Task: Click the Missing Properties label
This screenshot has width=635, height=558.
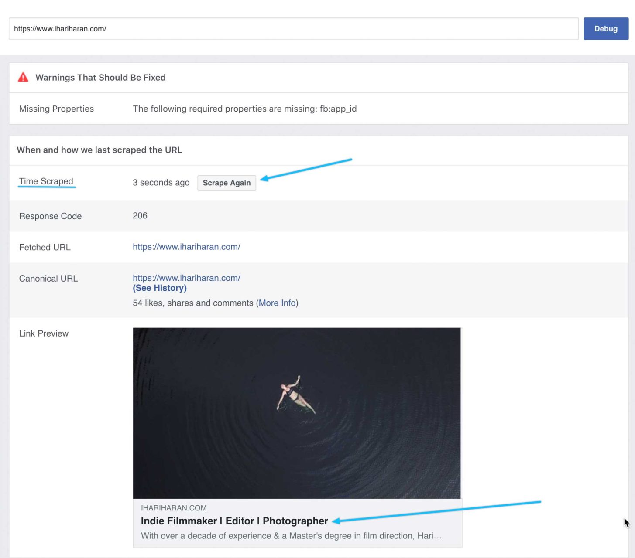Action: (x=56, y=109)
